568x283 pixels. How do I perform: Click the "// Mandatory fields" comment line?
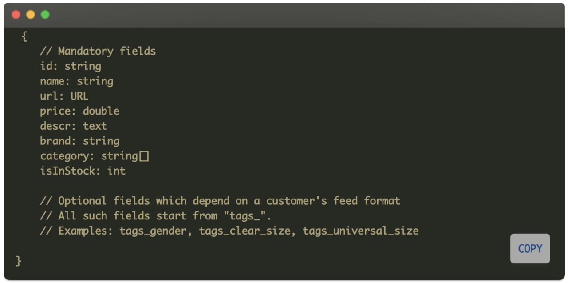click(98, 51)
